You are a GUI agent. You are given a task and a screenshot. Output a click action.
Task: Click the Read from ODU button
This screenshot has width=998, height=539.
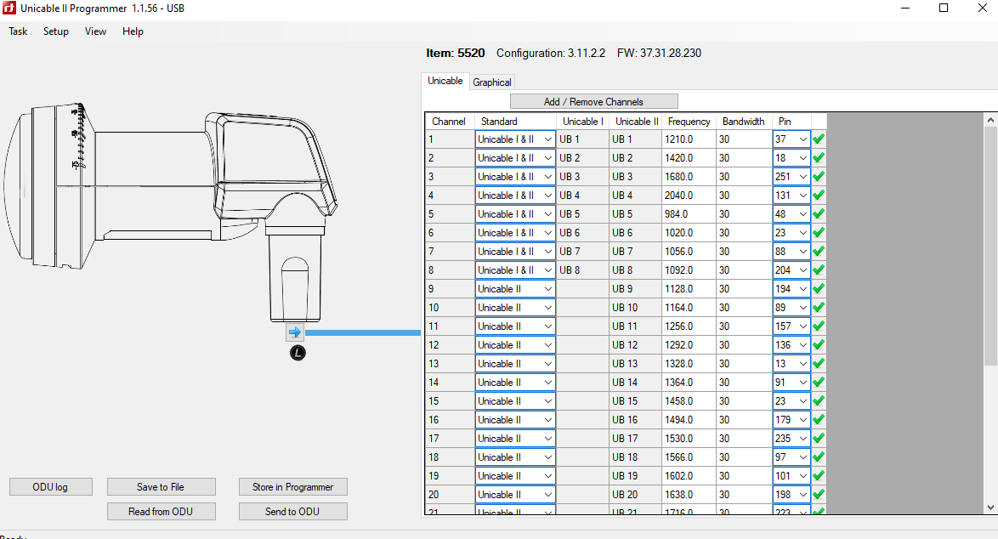point(161,512)
